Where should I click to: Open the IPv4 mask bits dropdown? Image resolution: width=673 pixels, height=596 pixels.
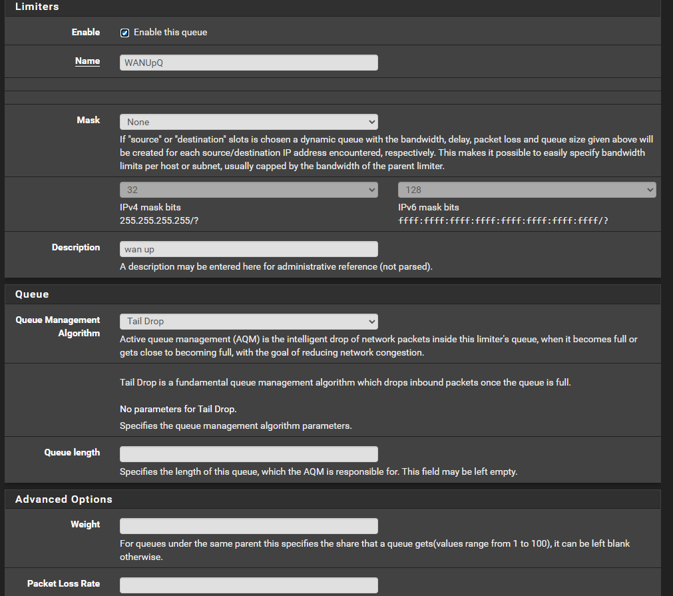point(248,190)
